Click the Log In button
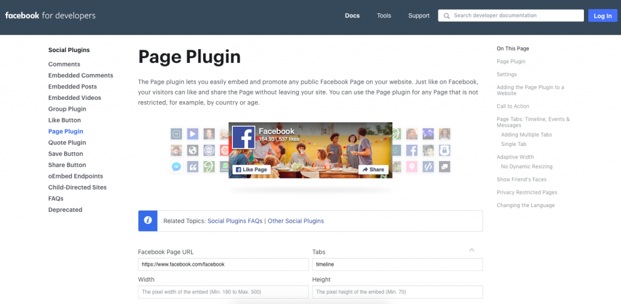The image size is (621, 304). click(602, 16)
